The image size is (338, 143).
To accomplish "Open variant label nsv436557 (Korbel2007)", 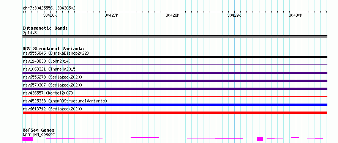I will coord(48,93).
